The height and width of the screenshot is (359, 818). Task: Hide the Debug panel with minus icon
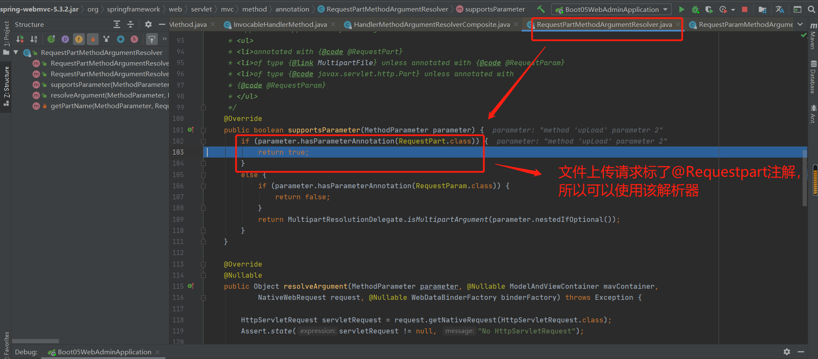pyautogui.click(x=801, y=352)
